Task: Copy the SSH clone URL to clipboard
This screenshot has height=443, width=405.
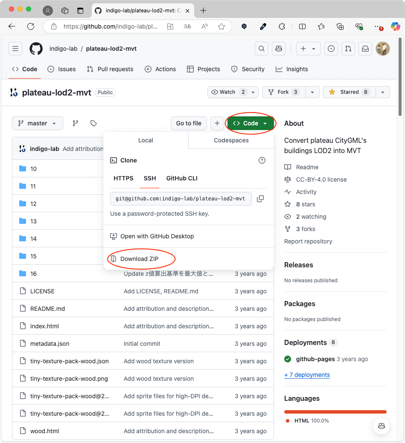Action: (260, 199)
